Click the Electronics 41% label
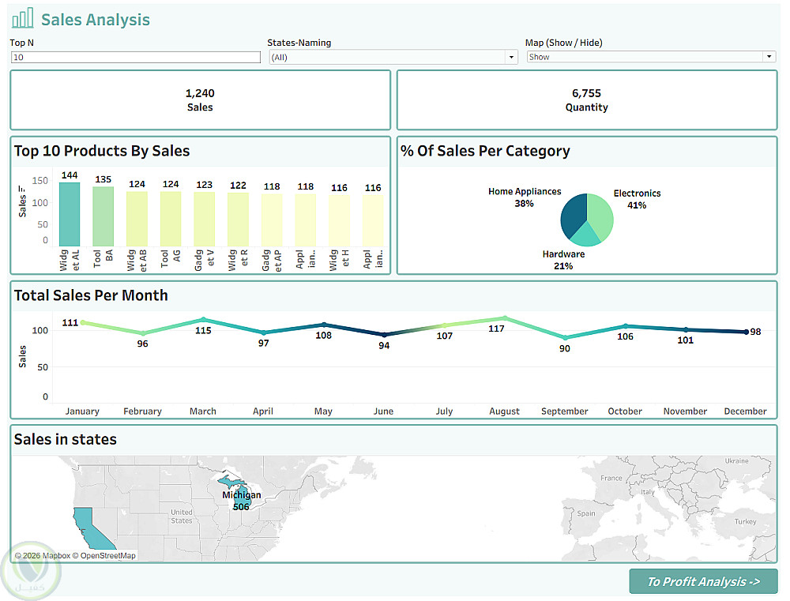790x601 pixels. [637, 199]
